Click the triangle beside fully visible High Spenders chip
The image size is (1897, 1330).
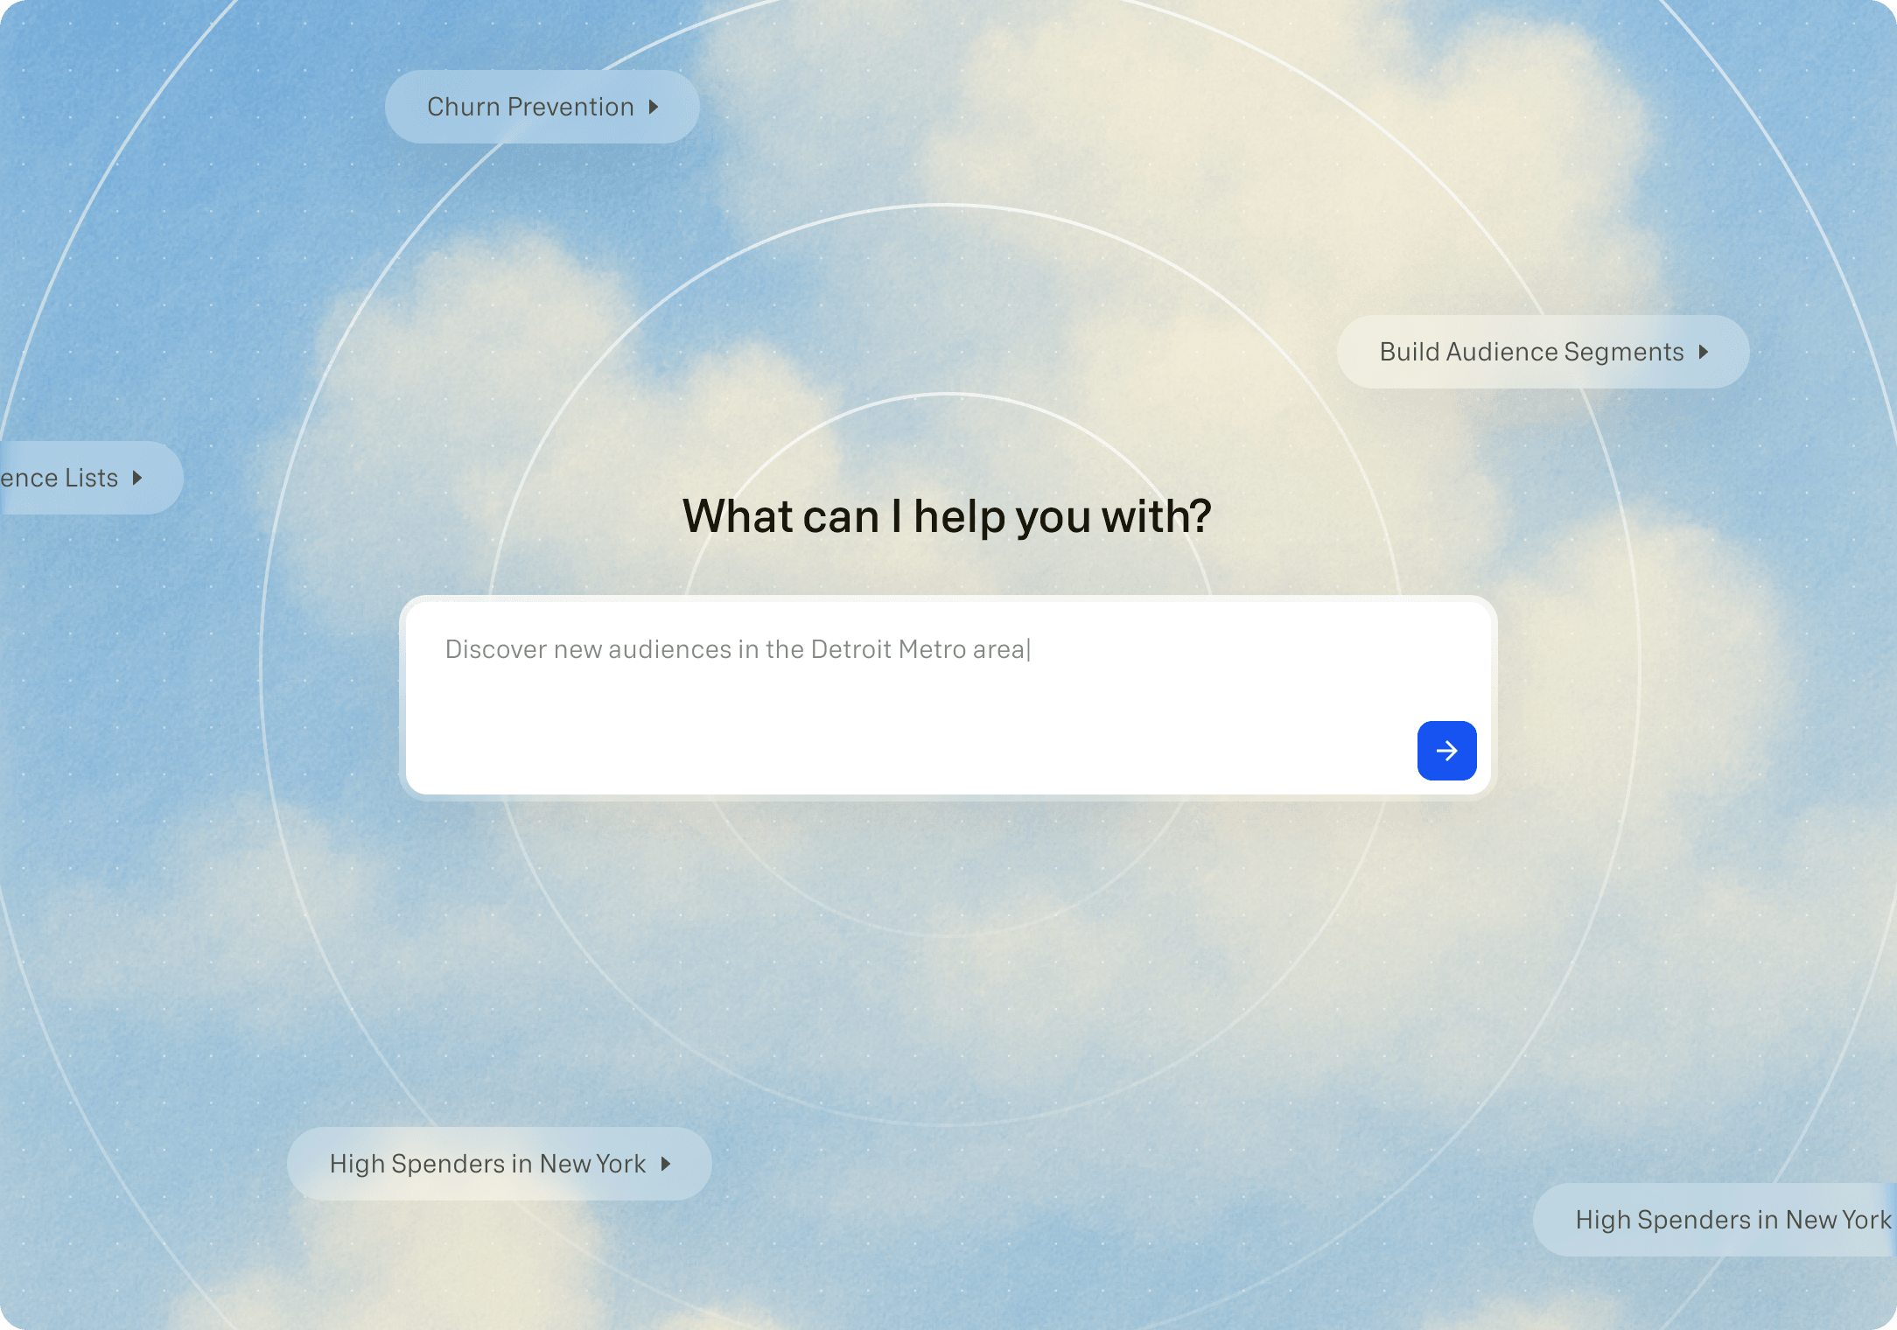[x=666, y=1164]
